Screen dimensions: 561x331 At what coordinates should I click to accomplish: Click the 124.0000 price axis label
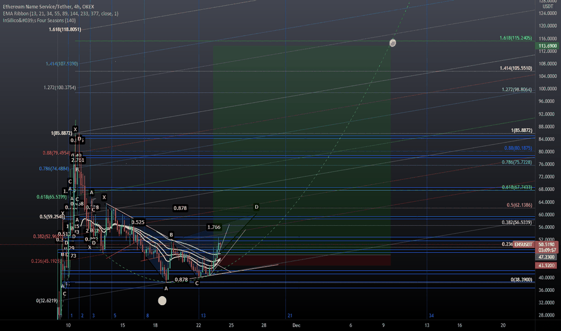(x=547, y=13)
